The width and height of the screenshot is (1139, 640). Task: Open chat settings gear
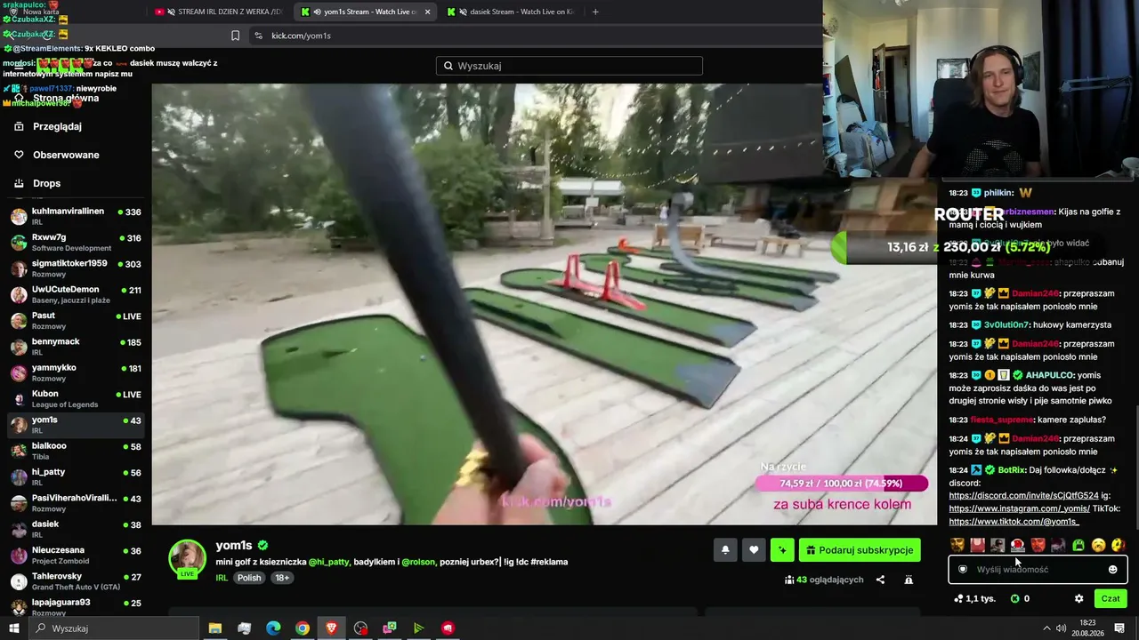tap(1079, 598)
